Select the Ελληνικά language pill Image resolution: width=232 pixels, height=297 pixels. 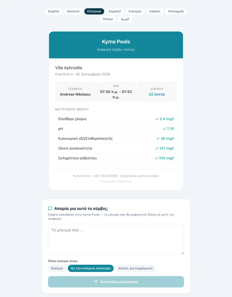tap(94, 11)
